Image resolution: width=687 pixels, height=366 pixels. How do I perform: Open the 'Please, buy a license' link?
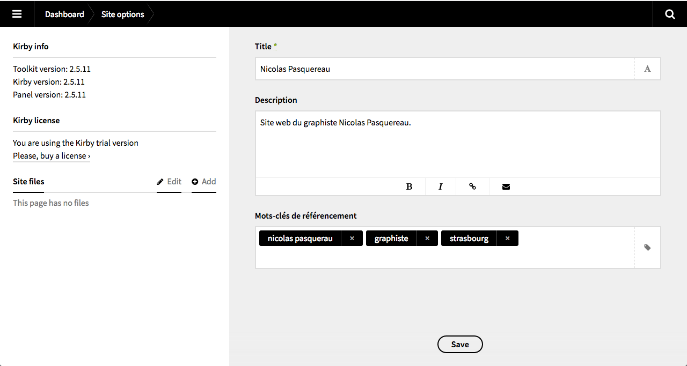52,156
